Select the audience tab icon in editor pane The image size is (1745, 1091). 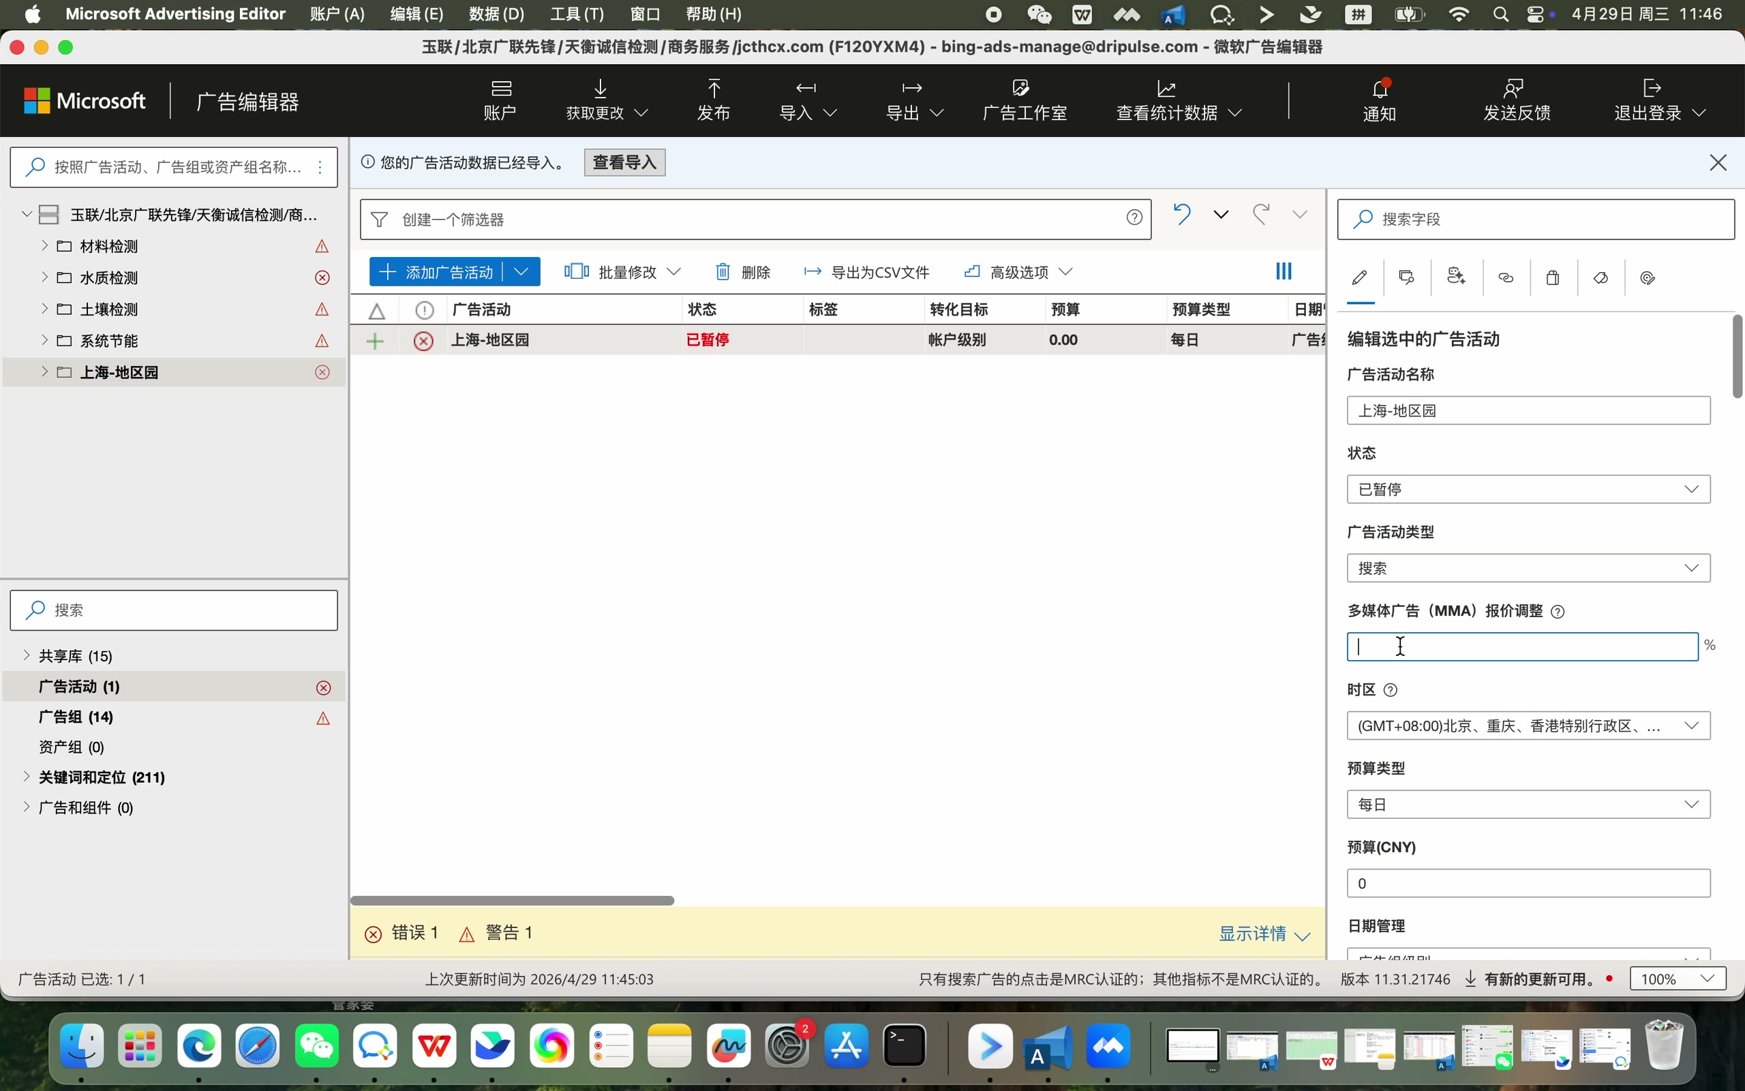[1456, 277]
